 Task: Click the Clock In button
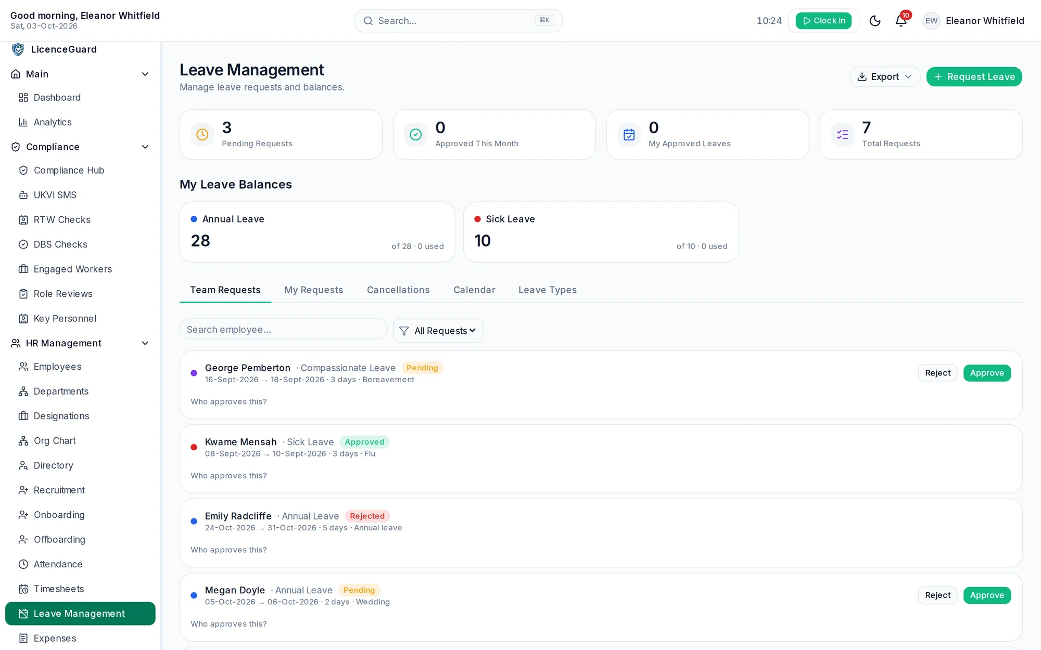coord(823,21)
